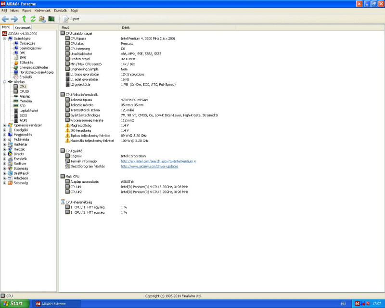Click the Szoftver tree node icon
Viewport: 385px width, 308px height.
pyautogui.click(x=10, y=164)
